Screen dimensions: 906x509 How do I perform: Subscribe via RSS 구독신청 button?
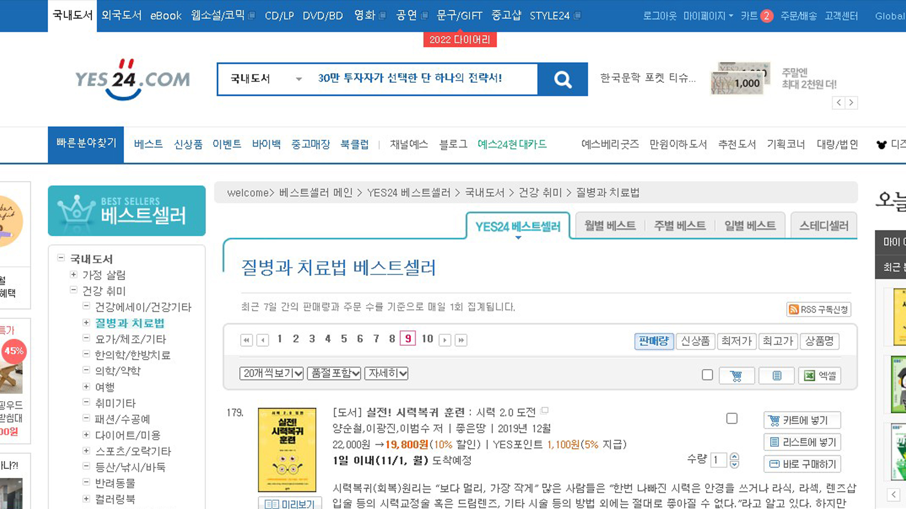click(x=819, y=309)
